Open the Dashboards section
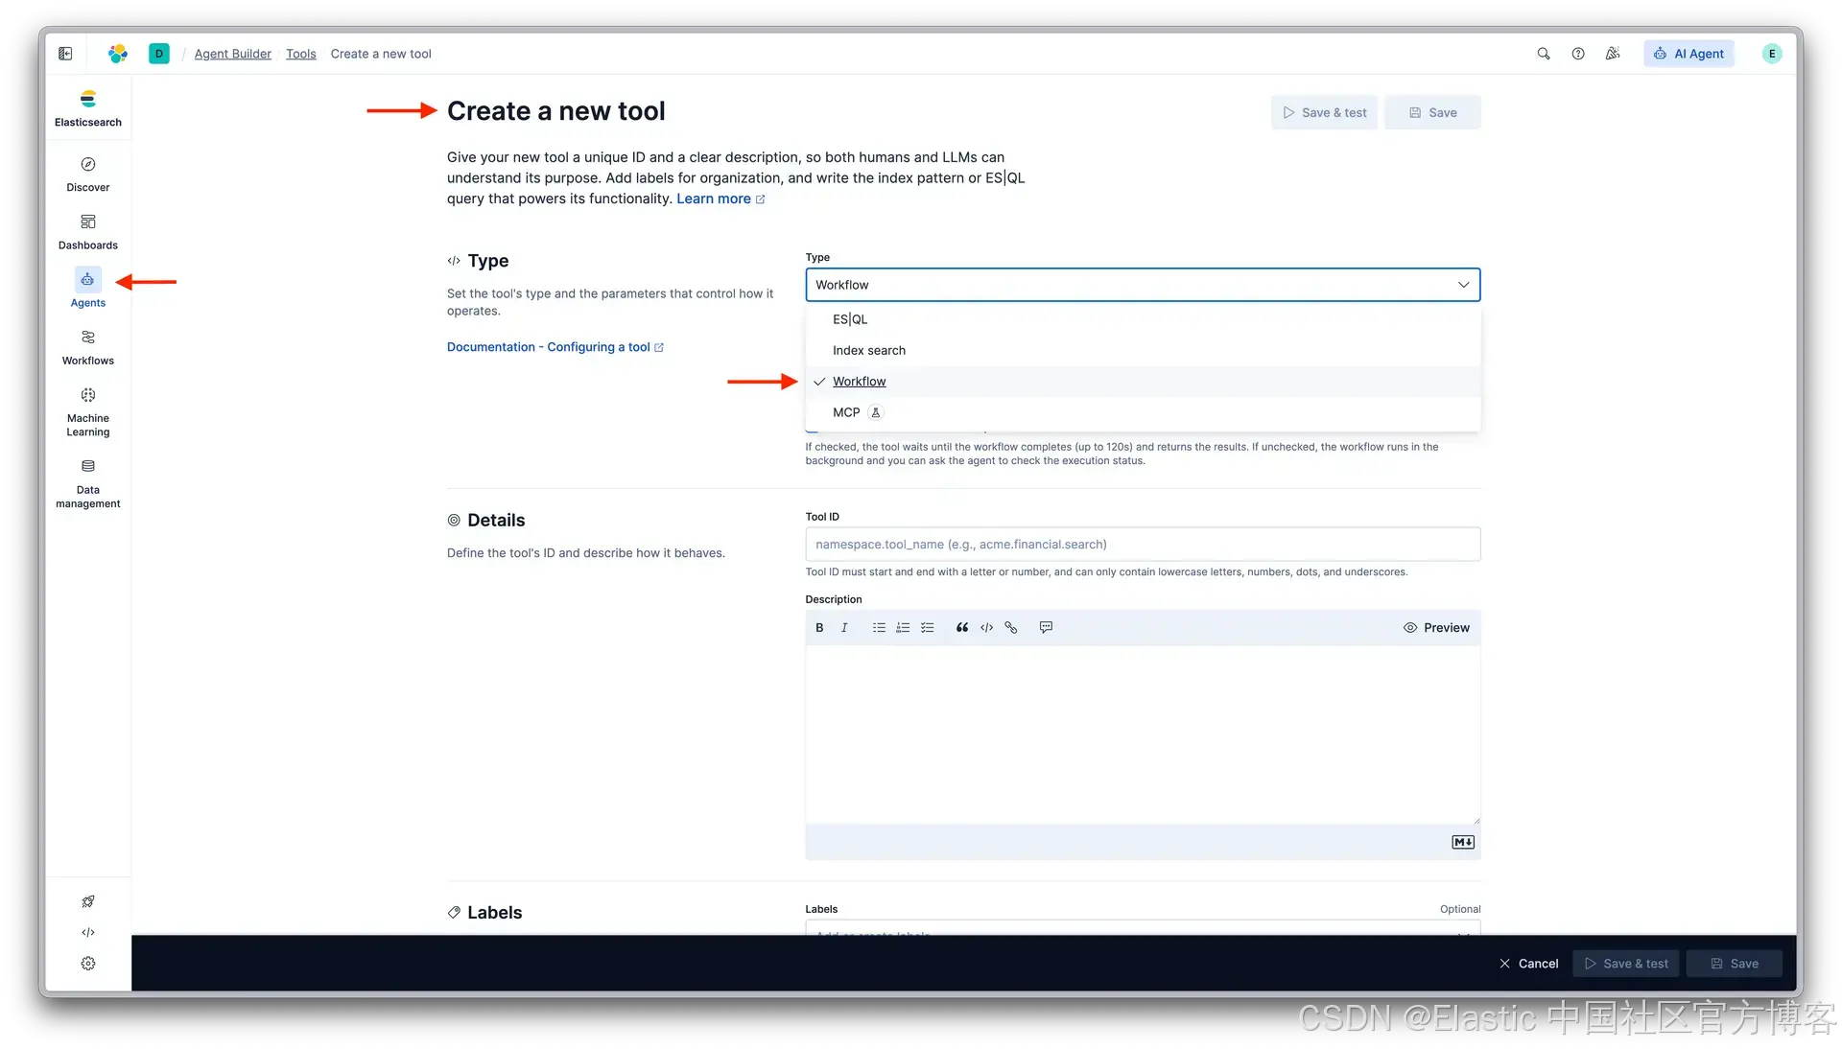Viewport: 1842px width, 1049px height. click(x=87, y=231)
